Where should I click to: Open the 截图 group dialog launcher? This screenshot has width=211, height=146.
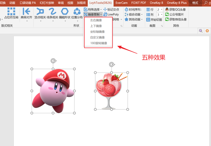tap(162, 26)
